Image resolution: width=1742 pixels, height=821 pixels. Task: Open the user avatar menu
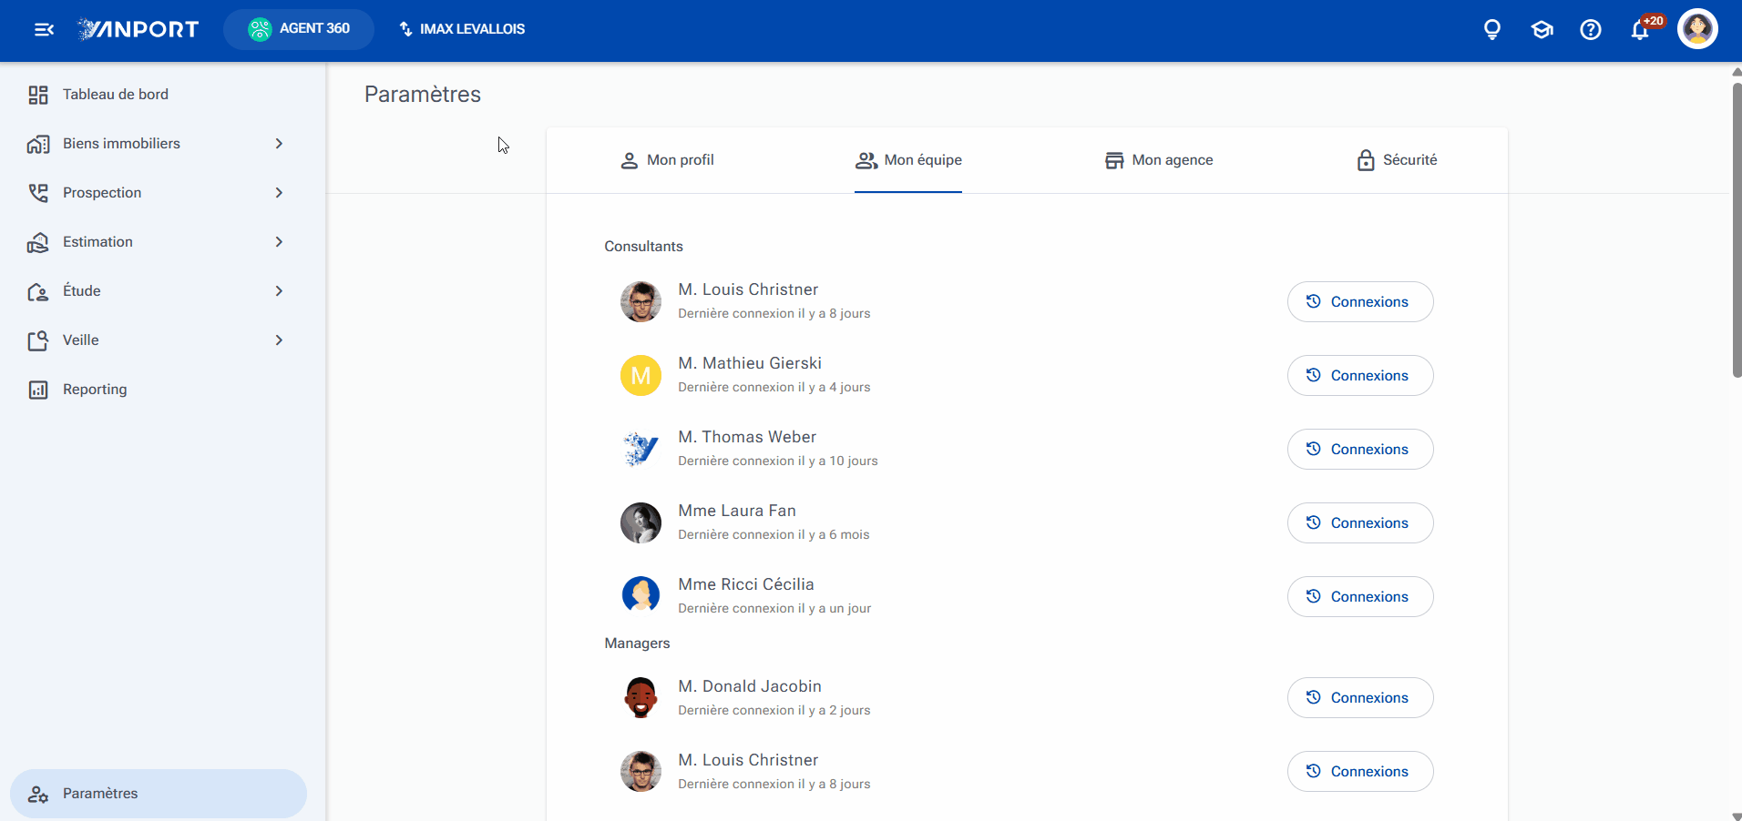click(1697, 29)
